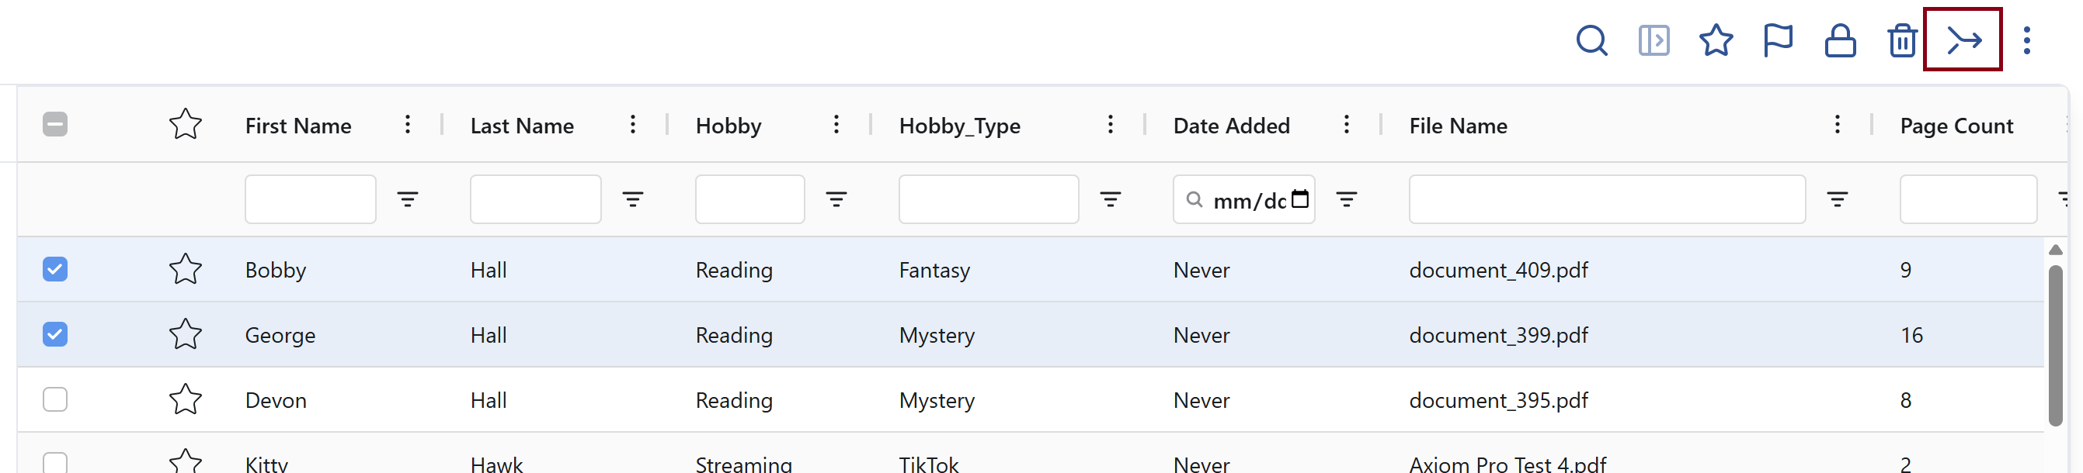Sort by Hobby_Type column header

(x=960, y=126)
